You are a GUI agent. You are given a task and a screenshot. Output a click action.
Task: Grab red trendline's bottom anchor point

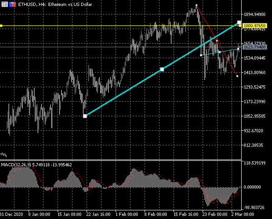[x=237, y=76]
